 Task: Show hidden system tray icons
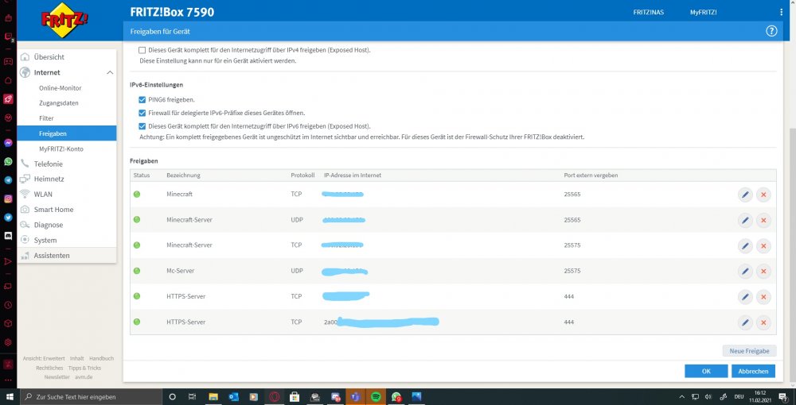click(682, 397)
